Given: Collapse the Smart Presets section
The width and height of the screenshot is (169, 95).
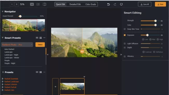Looking at the screenshot, I should (x=3, y=38).
